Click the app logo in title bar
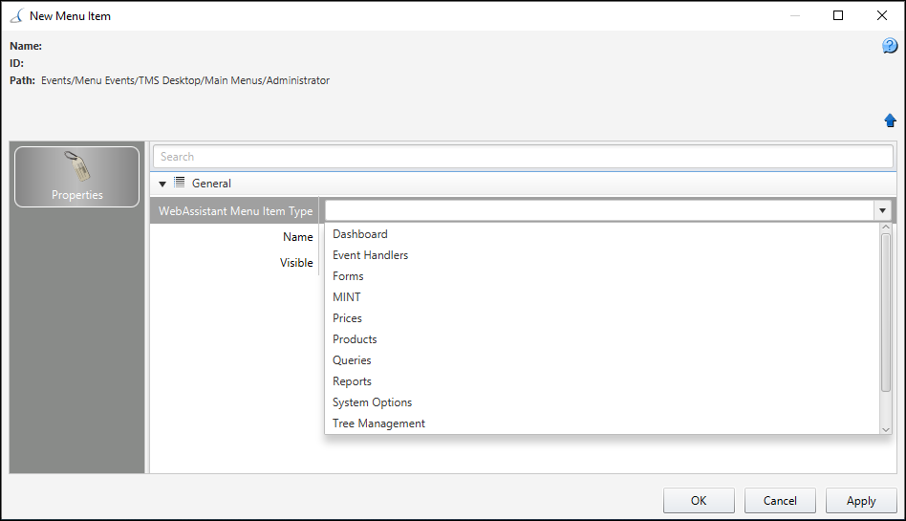Image resolution: width=906 pixels, height=521 pixels. click(x=17, y=15)
